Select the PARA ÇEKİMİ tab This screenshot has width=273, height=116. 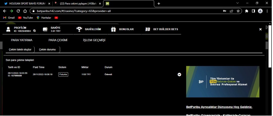tap(58, 40)
